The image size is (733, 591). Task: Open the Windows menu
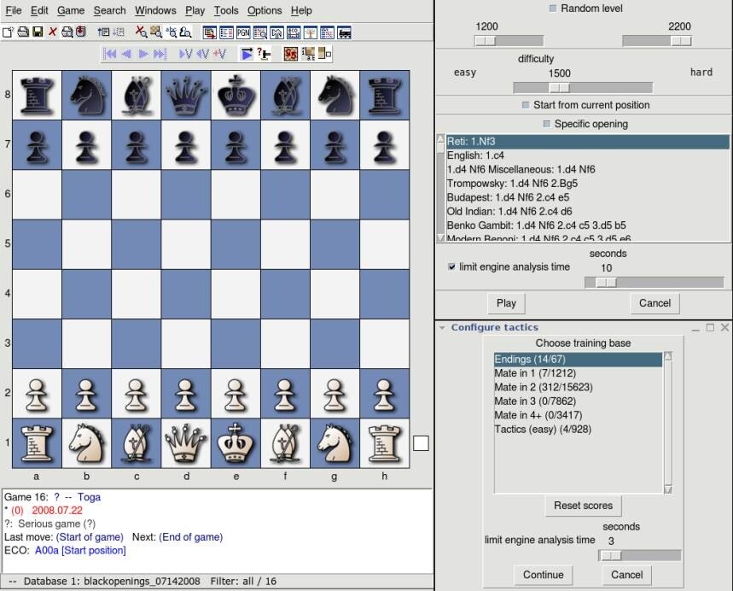pos(155,10)
